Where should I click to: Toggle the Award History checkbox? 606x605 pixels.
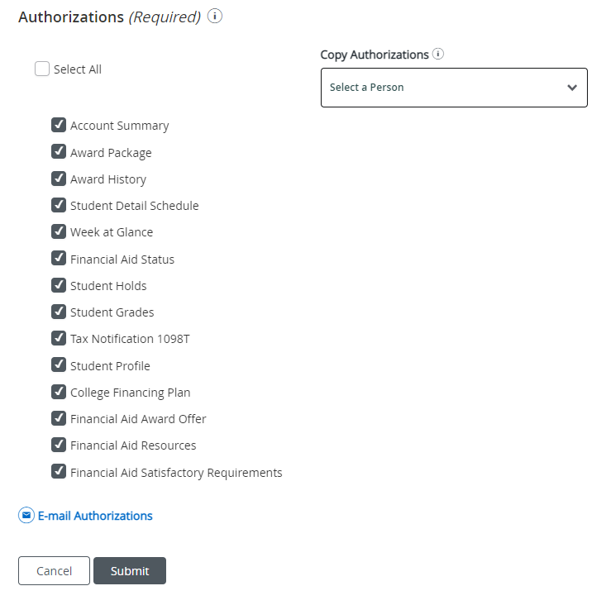click(59, 179)
